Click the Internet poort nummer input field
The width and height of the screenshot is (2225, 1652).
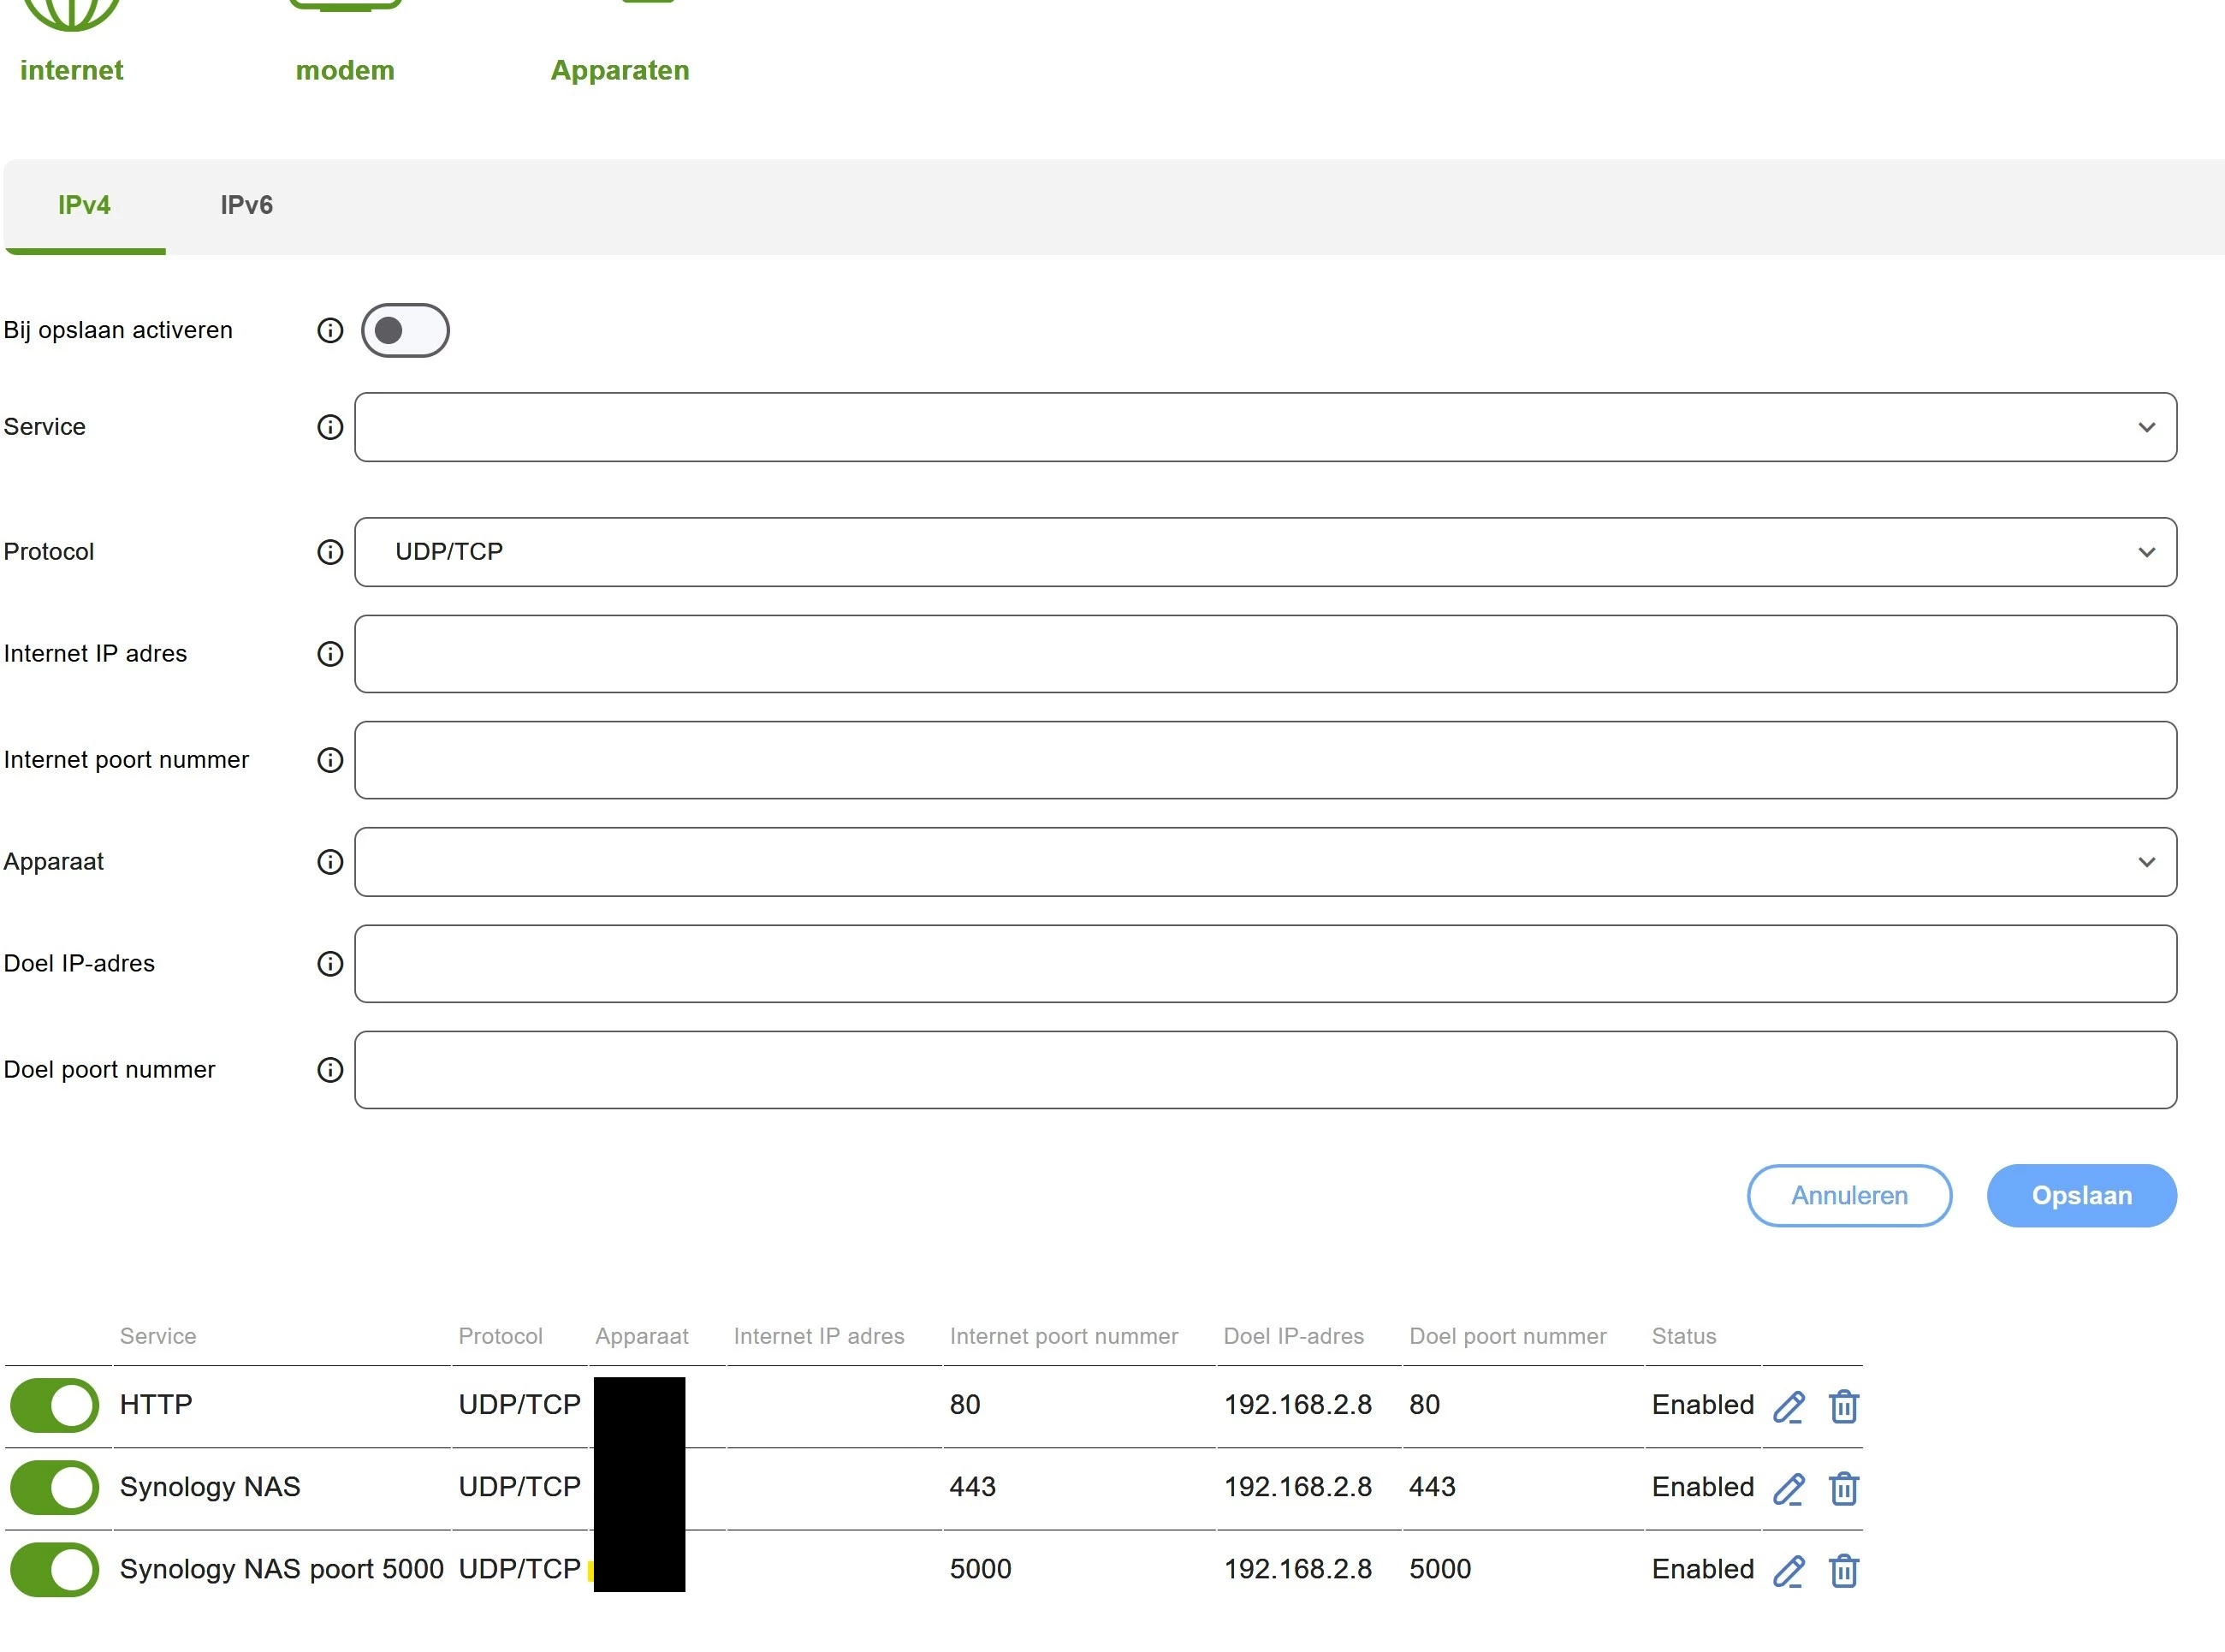[1265, 760]
